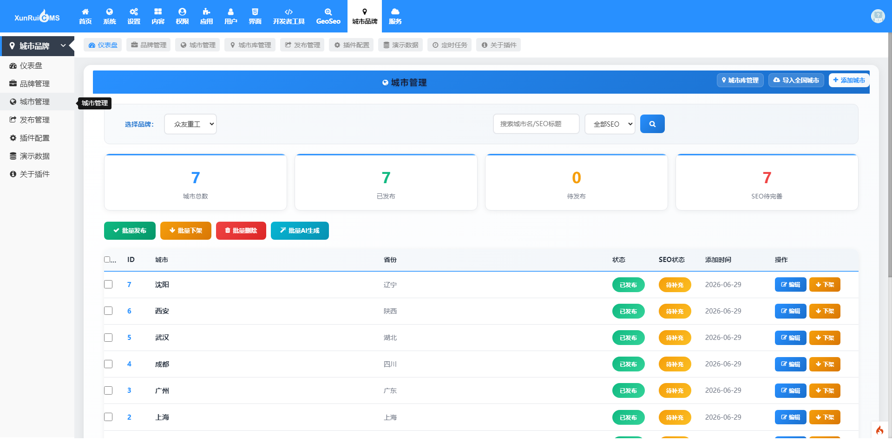Viewport: 892px width, 441px height.
Task: Click the 城市库管理 header button
Action: [x=740, y=80]
